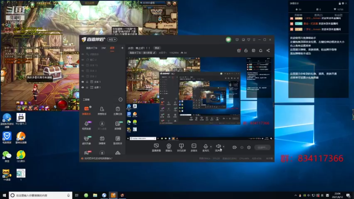The height and width of the screenshot is (199, 354).
Task: Open the skin shirt icon in title bar
Action: click(x=249, y=40)
